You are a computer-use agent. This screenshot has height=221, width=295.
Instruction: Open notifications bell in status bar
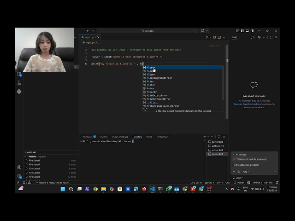[x=277, y=182]
